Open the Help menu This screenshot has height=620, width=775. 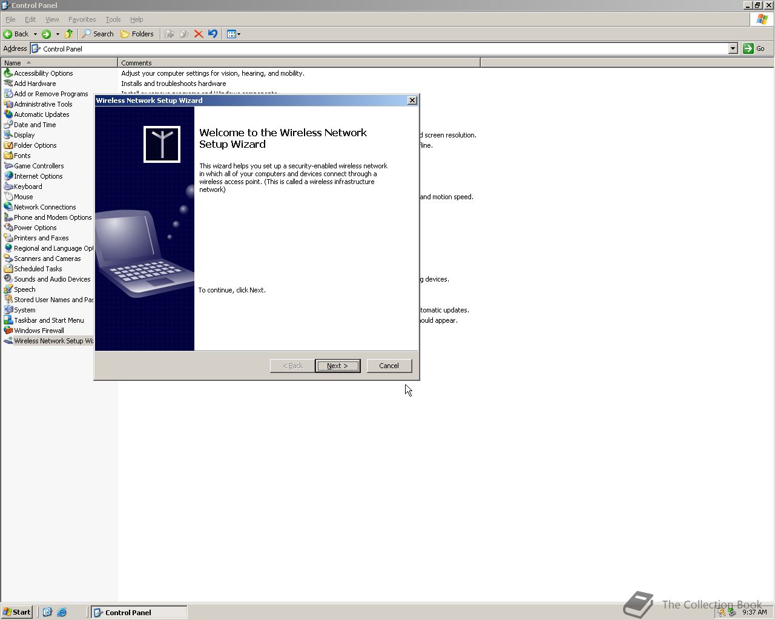coord(137,19)
